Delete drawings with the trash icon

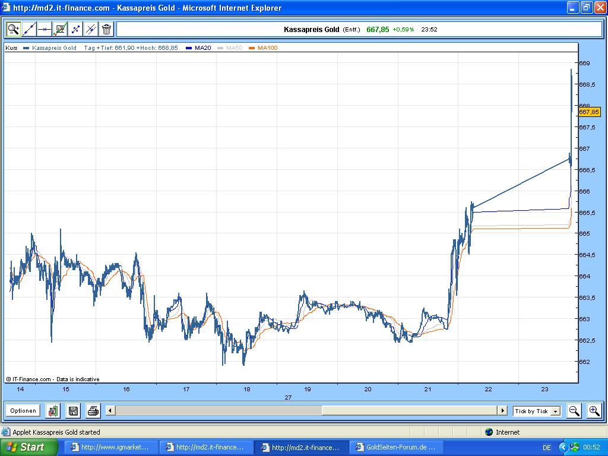(107, 29)
